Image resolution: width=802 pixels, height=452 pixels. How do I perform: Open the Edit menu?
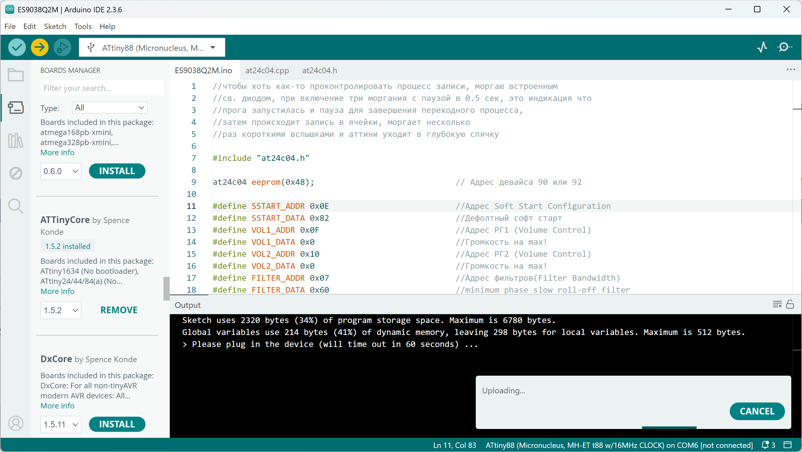tap(30, 26)
